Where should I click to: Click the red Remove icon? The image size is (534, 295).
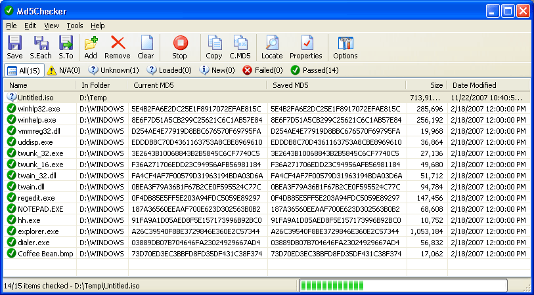[x=118, y=48]
